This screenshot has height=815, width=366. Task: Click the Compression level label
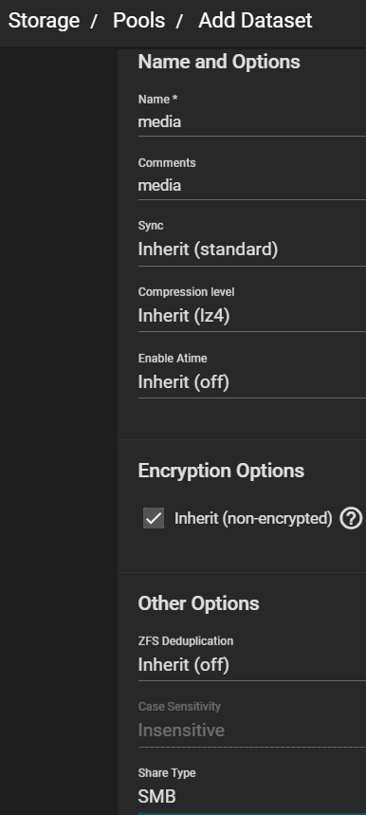(187, 292)
